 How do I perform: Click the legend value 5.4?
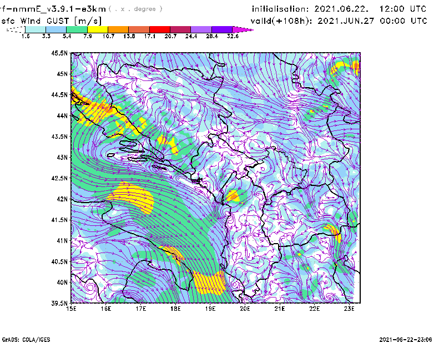(x=67, y=36)
